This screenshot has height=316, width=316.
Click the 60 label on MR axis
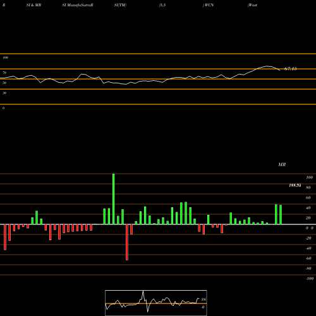(308, 198)
